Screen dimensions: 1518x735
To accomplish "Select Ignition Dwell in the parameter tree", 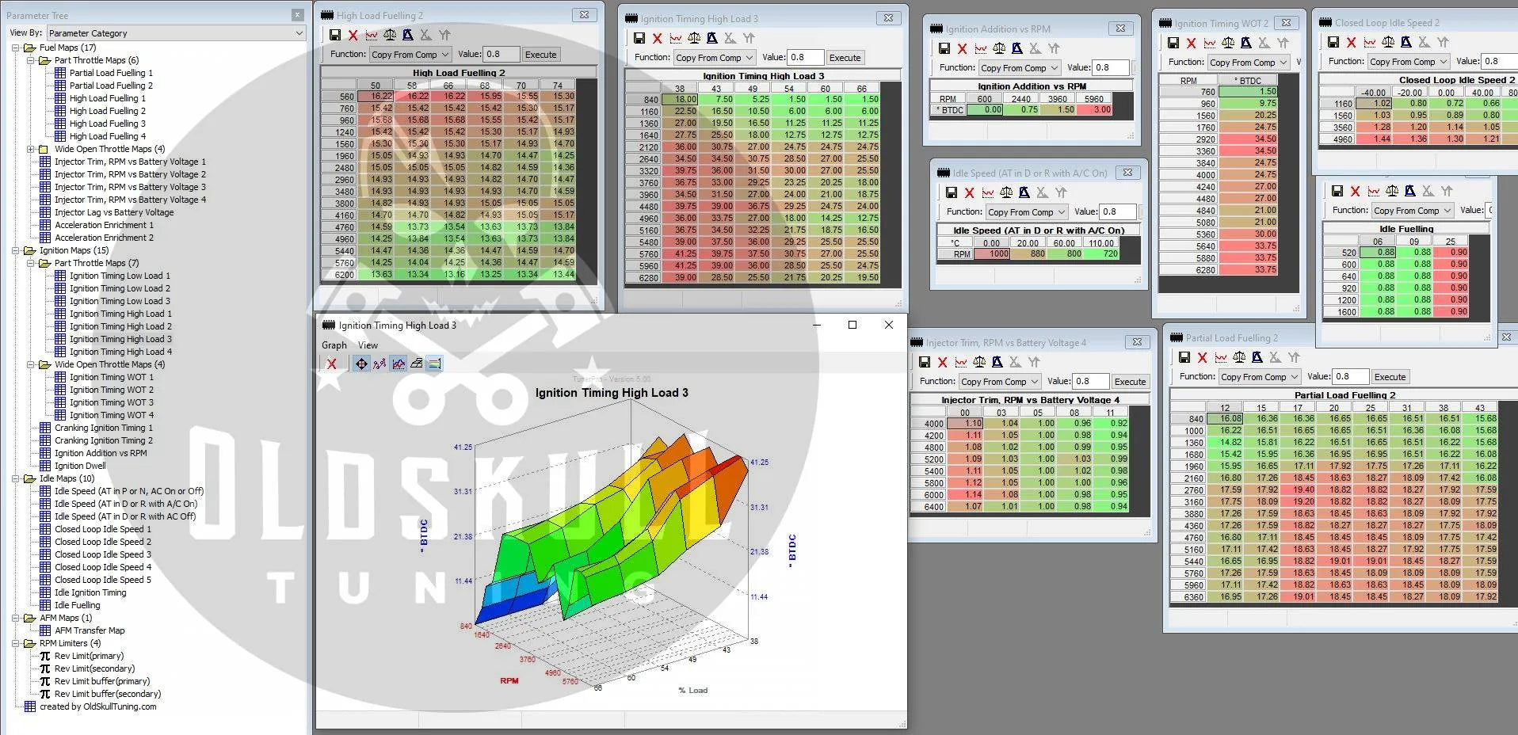I will click(x=80, y=466).
